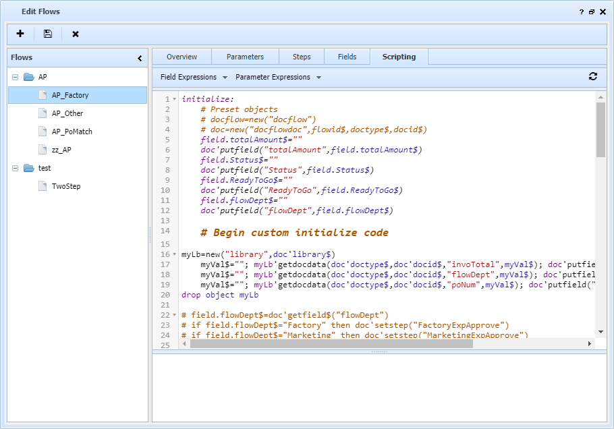Screen dimensions: 614x429
Task: Open the Steps tab
Action: coord(302,57)
